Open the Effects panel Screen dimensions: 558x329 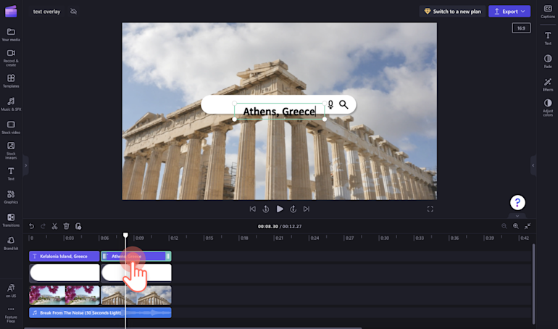(x=548, y=85)
